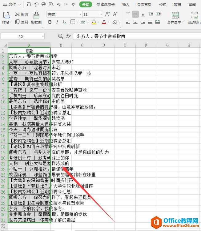
Task: Toggle italic formatting
Action: point(57,22)
